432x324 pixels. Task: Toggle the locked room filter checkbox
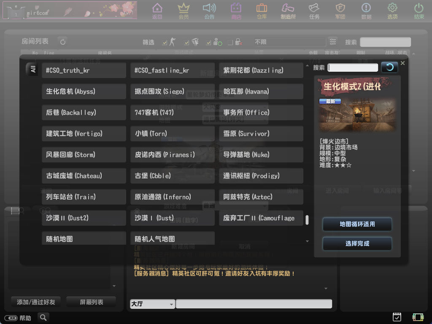230,43
